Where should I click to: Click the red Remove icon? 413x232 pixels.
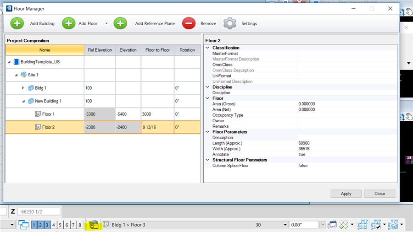189,23
